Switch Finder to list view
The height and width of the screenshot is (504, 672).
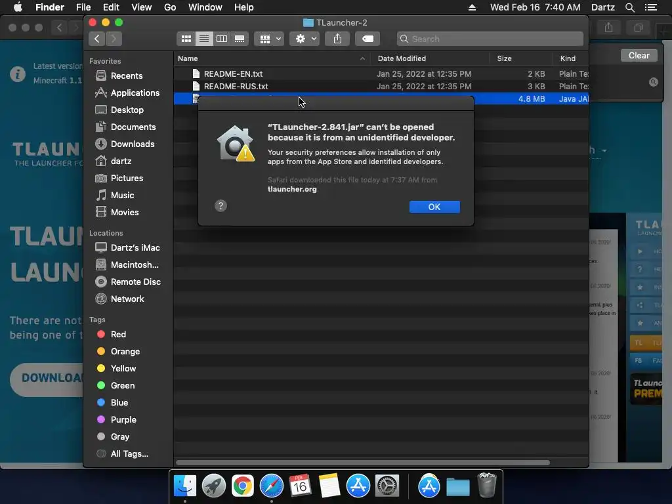204,39
